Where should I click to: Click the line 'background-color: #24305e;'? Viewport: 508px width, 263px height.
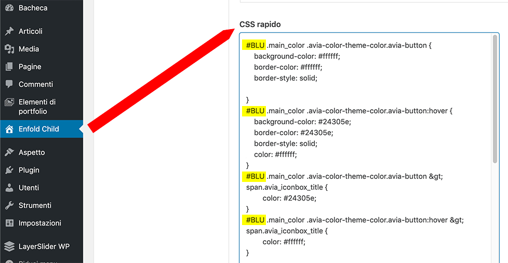click(x=303, y=122)
